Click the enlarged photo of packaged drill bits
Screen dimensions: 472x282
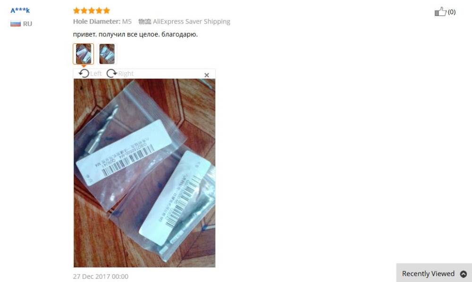[144, 173]
